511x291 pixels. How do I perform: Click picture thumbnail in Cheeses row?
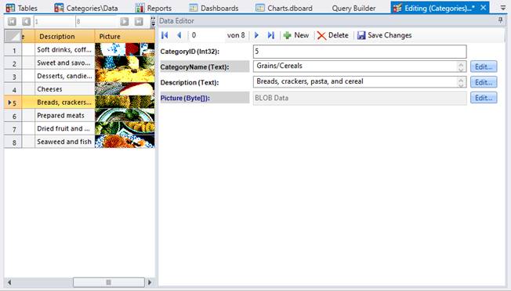tap(125, 89)
